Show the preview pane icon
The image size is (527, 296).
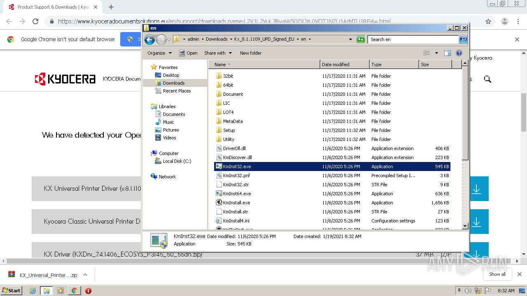click(448, 53)
